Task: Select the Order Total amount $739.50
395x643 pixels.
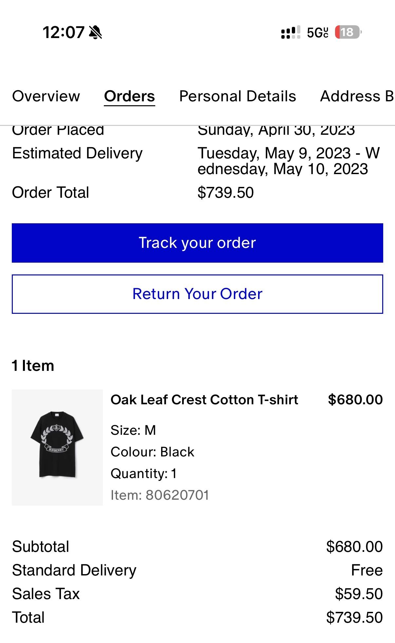Action: [226, 192]
